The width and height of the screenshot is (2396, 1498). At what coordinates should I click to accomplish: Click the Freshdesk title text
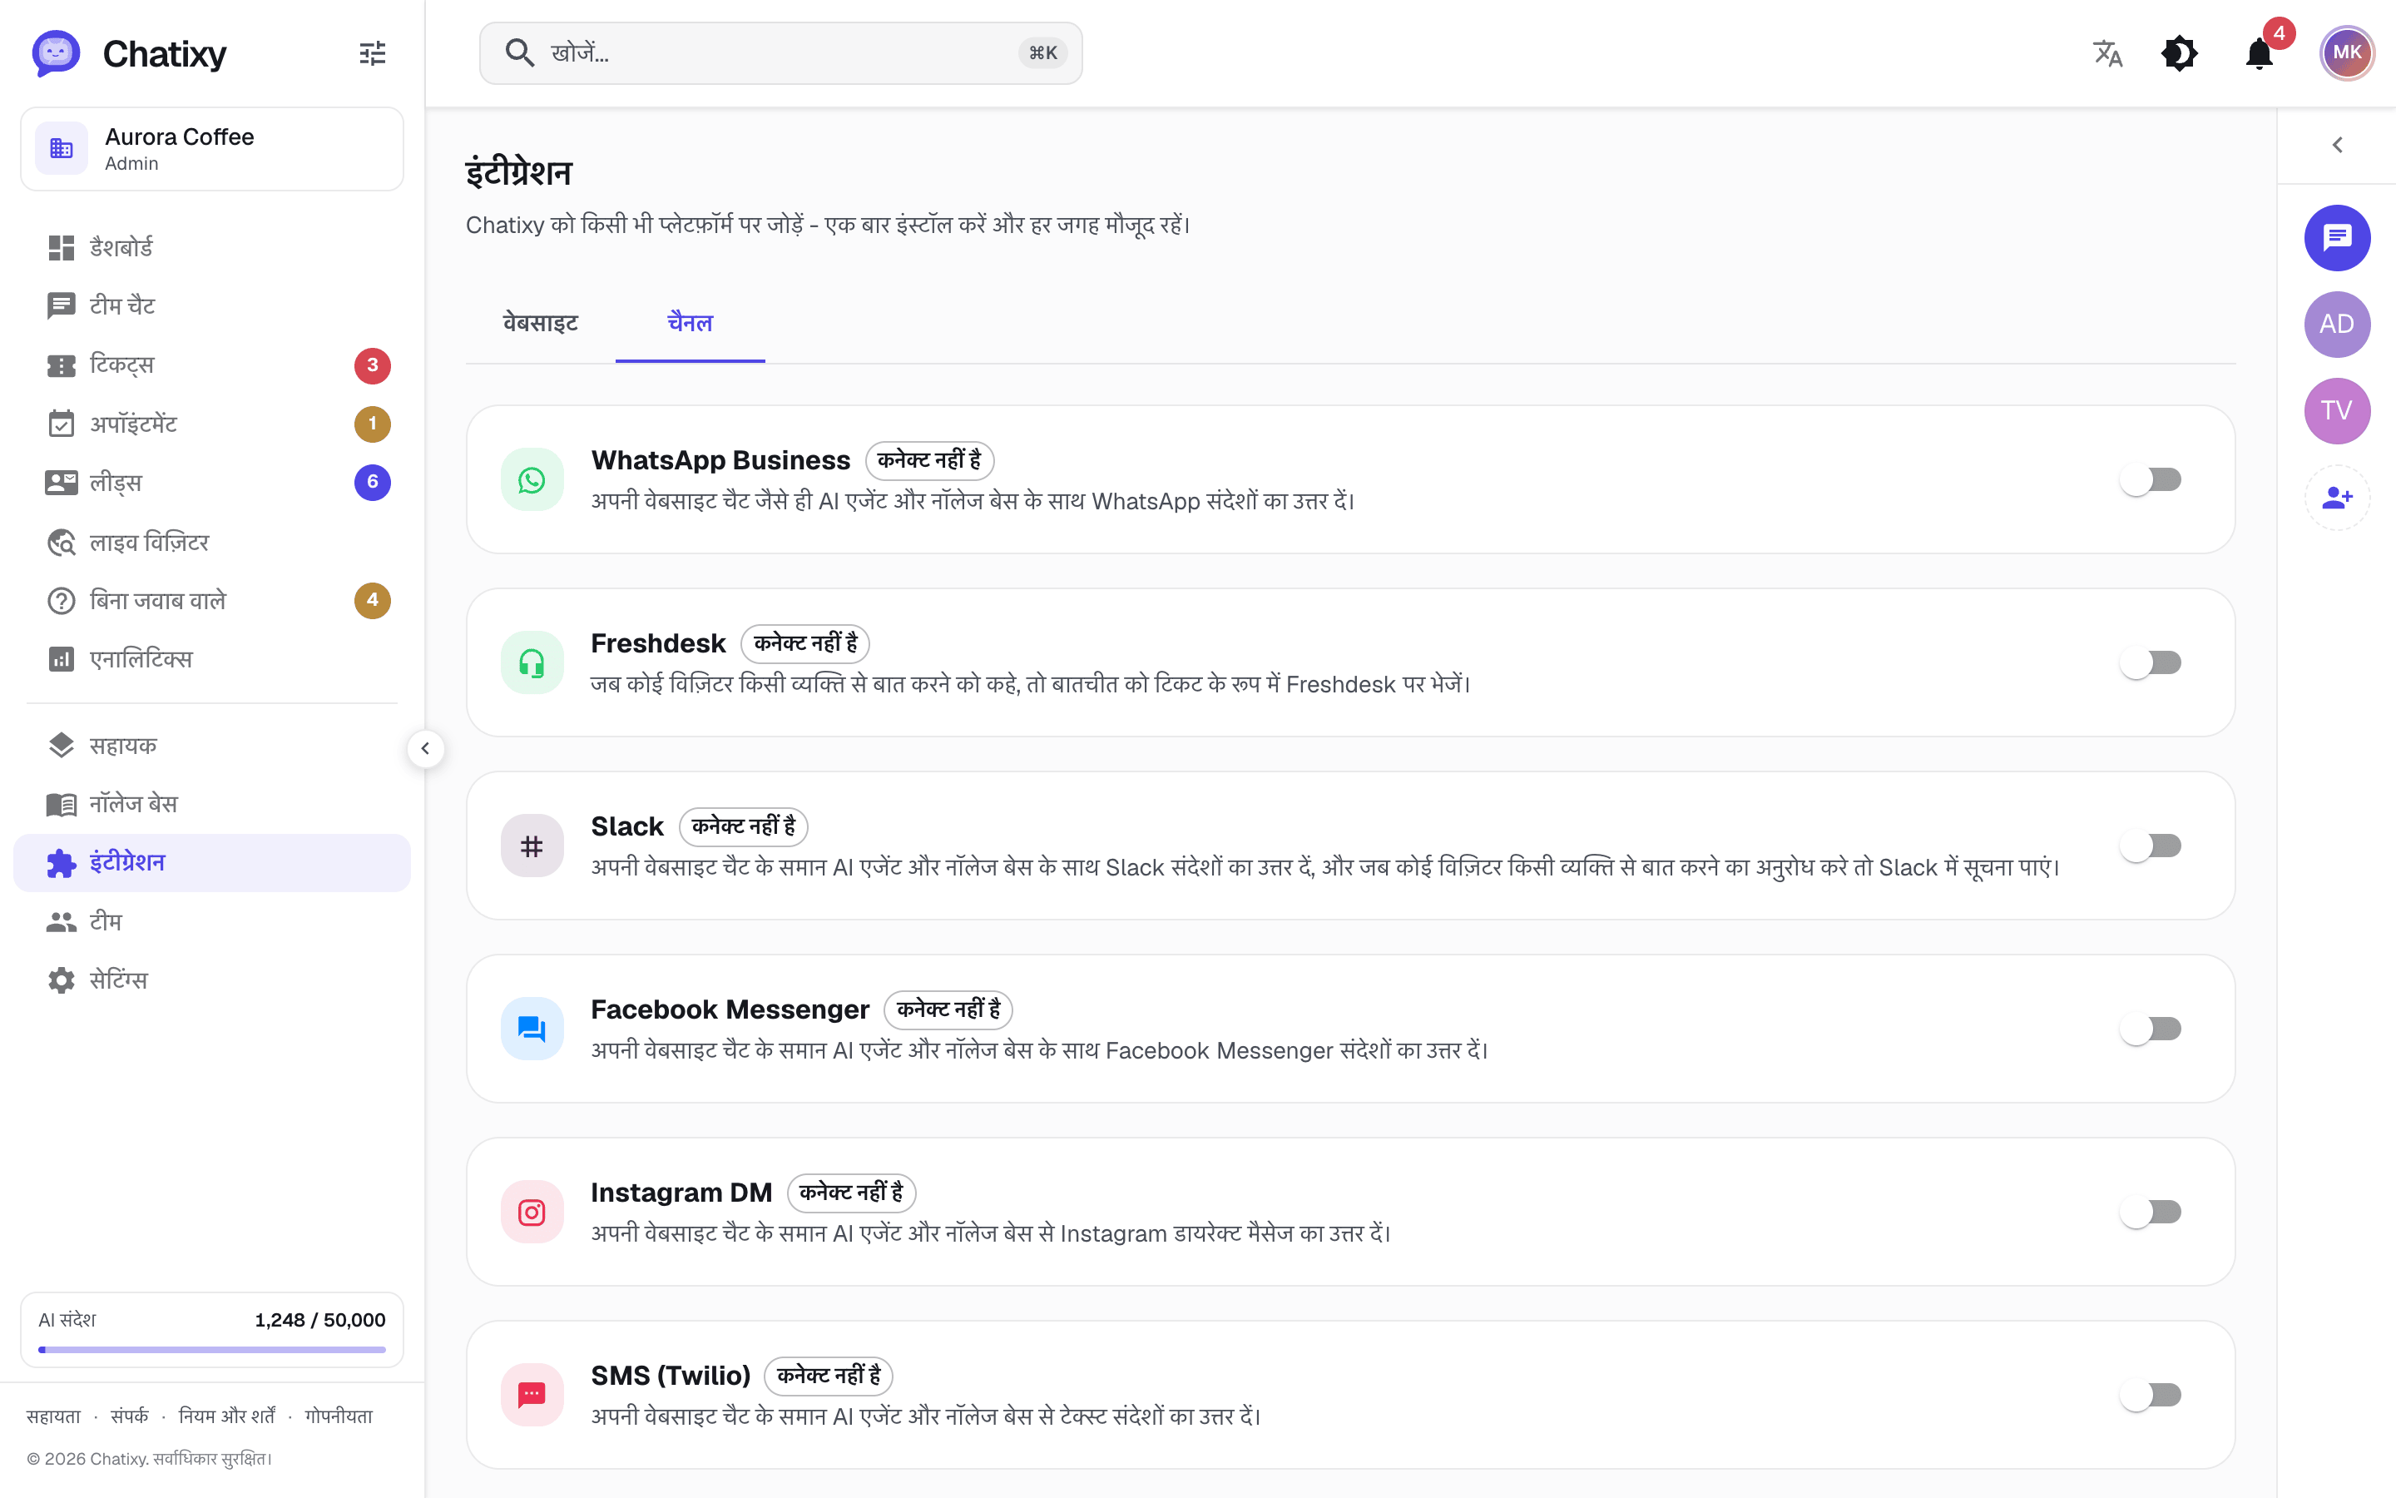(x=658, y=644)
